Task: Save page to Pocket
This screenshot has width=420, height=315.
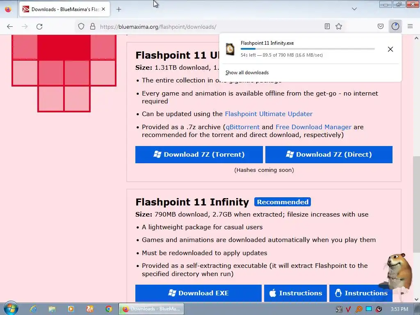Action: pyautogui.click(x=381, y=26)
